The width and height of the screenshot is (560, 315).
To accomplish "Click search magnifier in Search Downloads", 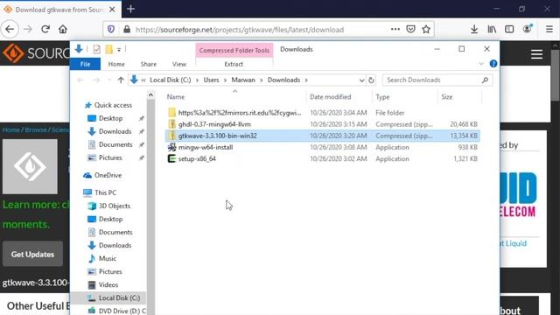I will (485, 80).
